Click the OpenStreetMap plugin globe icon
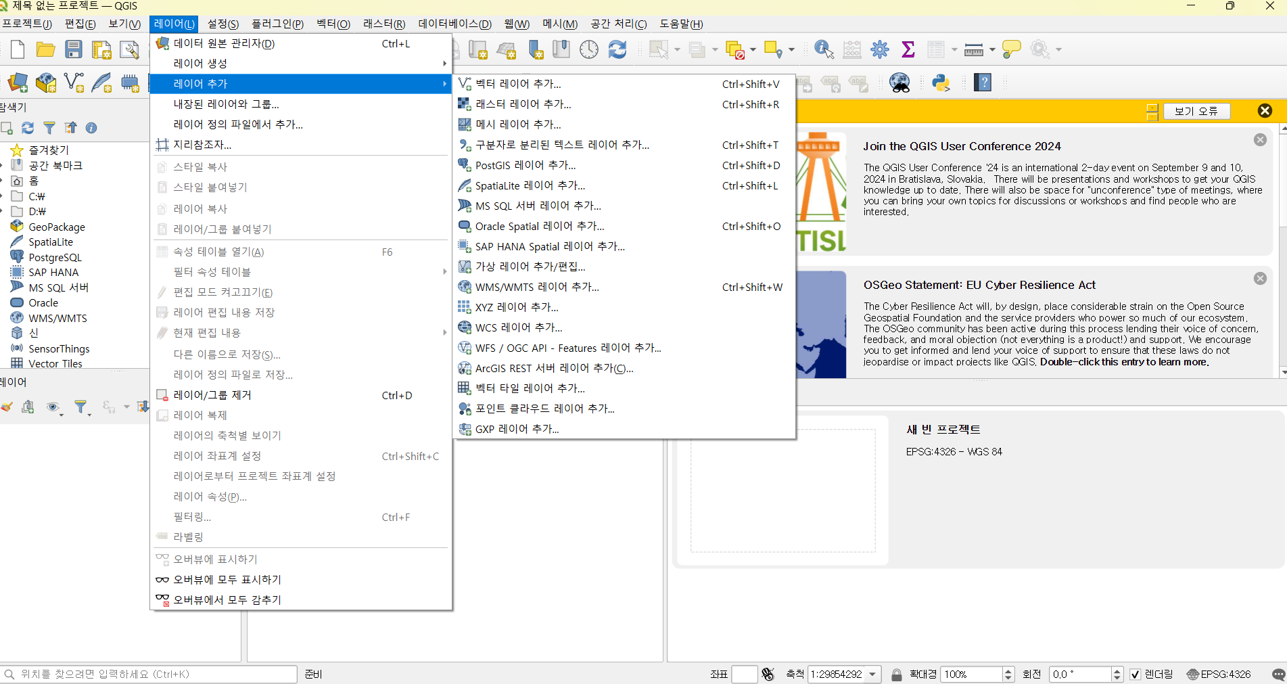The height and width of the screenshot is (684, 1287). coord(899,83)
